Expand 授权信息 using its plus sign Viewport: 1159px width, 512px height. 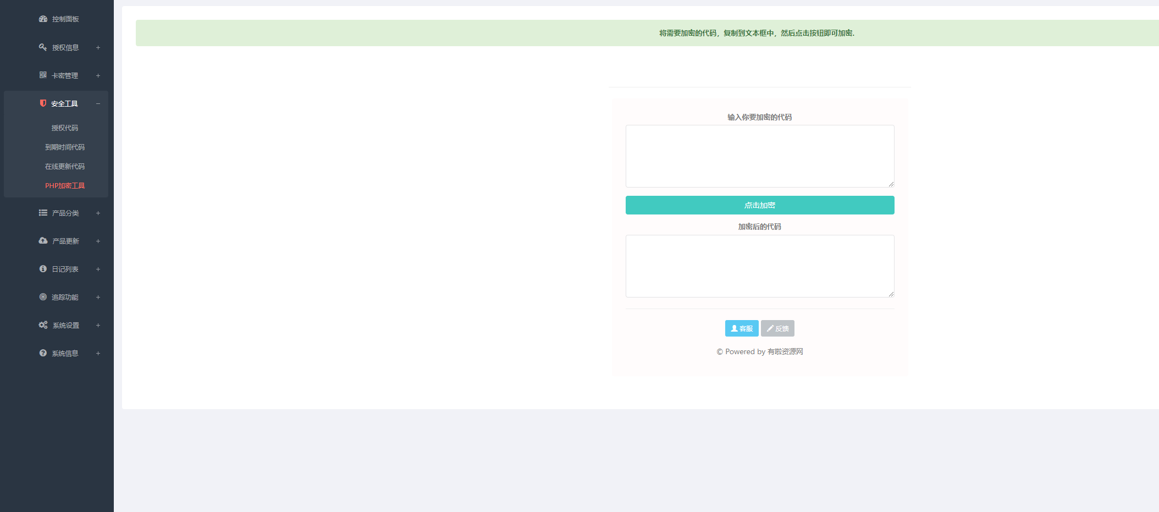[x=98, y=47]
